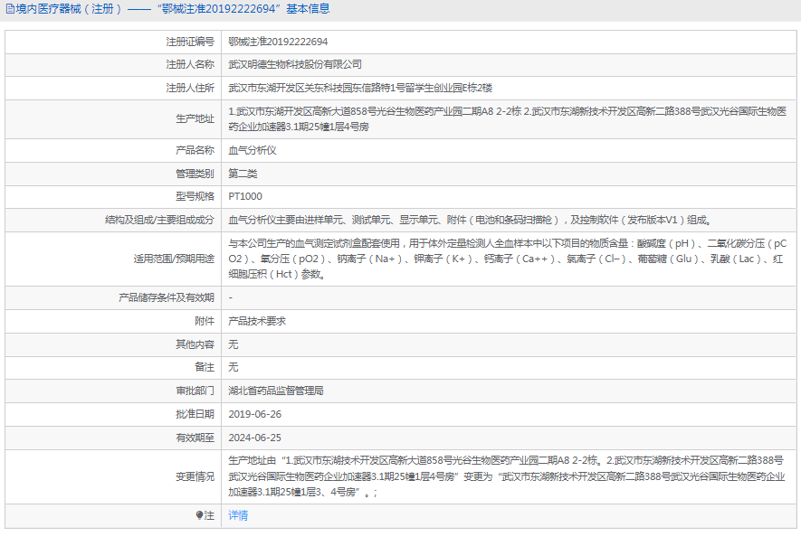Click the 变更情况 text starting 生产地址由

pos(507,476)
